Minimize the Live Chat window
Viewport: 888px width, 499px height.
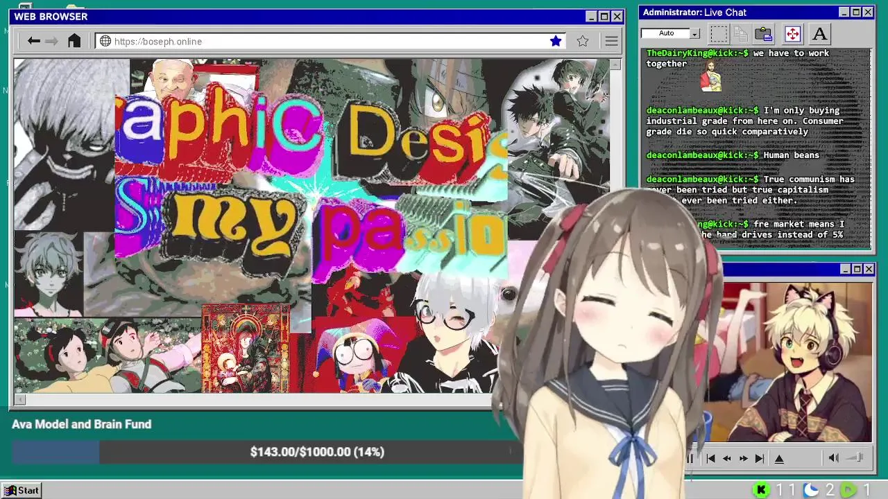(x=844, y=12)
